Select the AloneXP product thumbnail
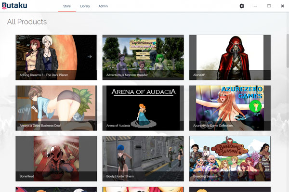This screenshot has width=289, height=192. pyautogui.click(x=230, y=57)
